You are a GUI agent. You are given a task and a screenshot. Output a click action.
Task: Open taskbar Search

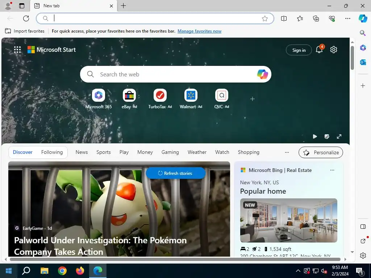click(26, 271)
